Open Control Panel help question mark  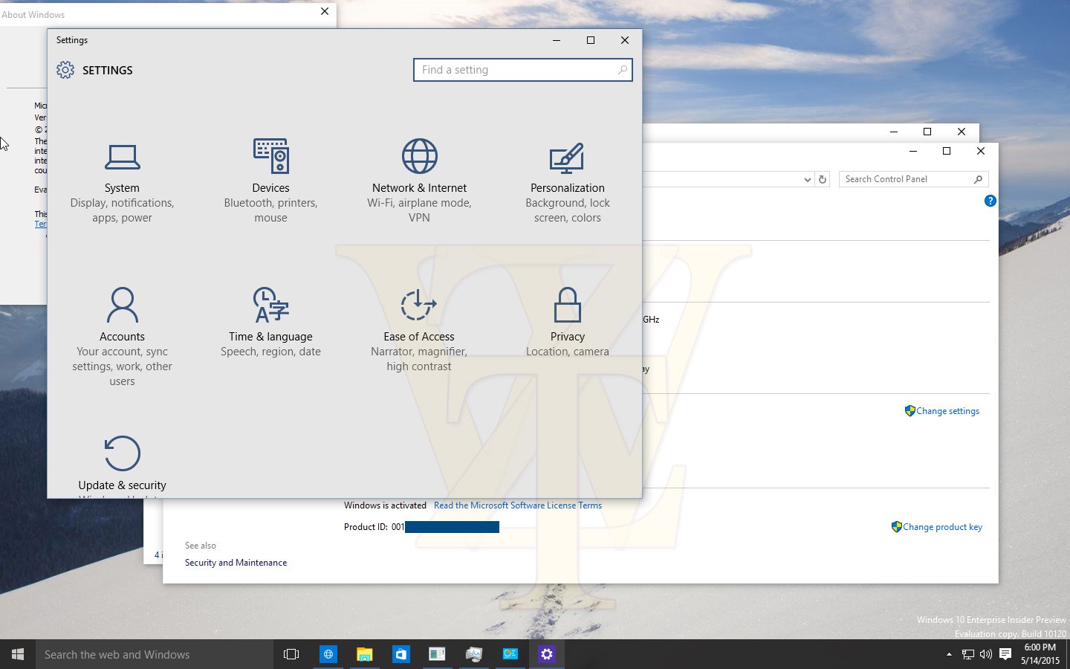[990, 201]
